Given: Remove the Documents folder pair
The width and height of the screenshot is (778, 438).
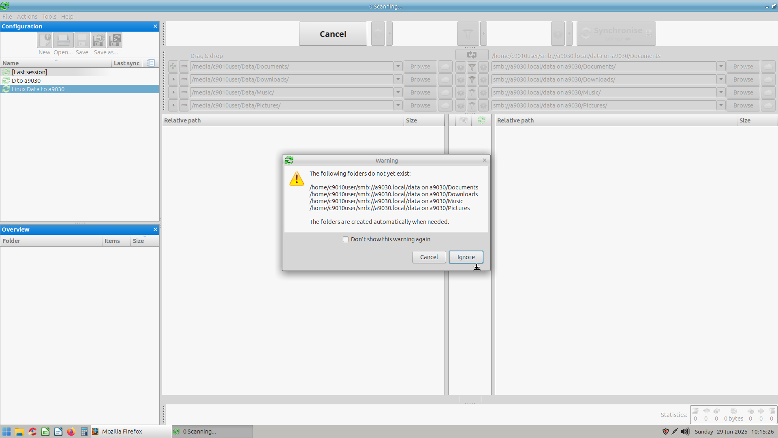Looking at the screenshot, I should (184, 67).
